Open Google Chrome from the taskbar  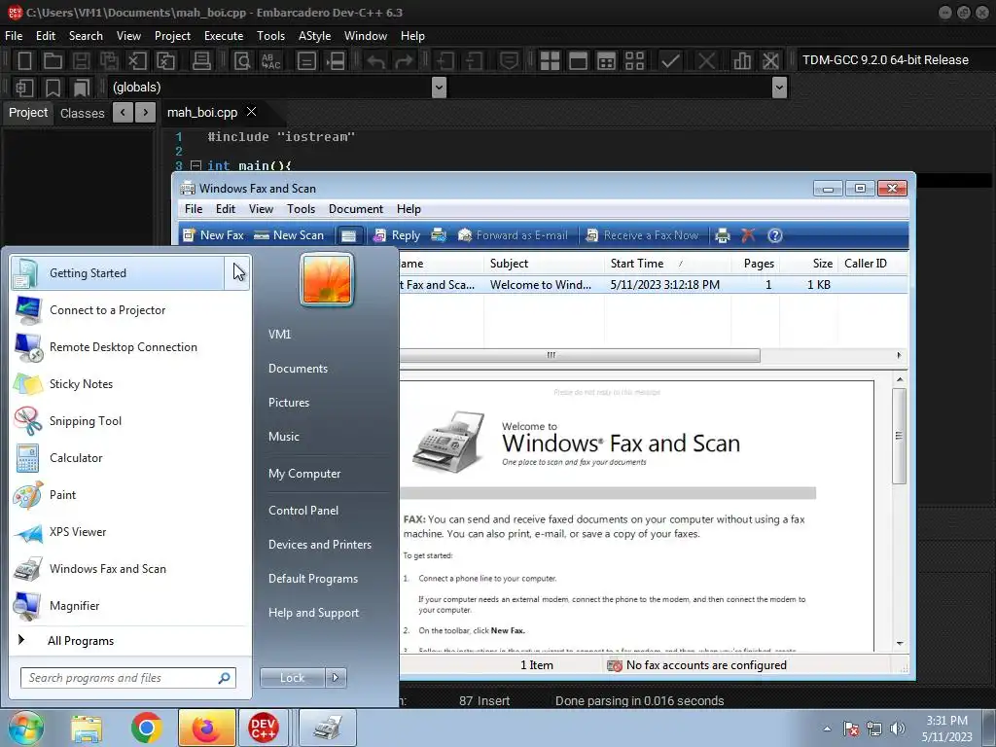(x=147, y=728)
